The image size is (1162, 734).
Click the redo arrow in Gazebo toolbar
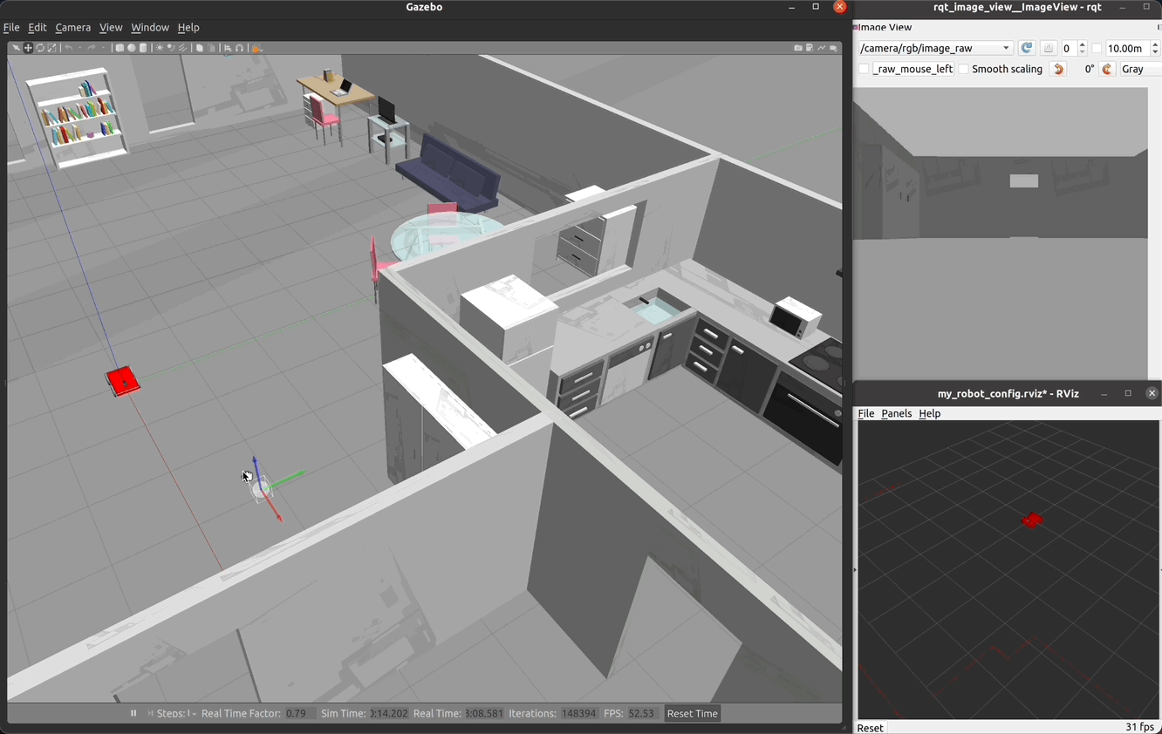91,48
